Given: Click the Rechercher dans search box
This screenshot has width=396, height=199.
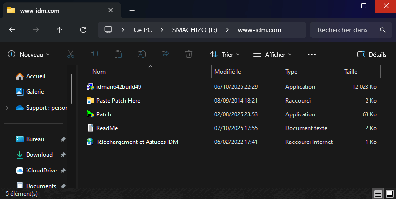Looking at the screenshot, I should point(351,30).
